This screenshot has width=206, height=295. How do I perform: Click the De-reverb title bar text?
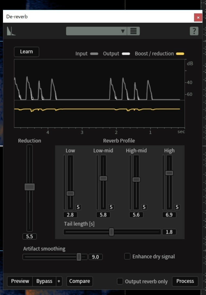coord(17,17)
